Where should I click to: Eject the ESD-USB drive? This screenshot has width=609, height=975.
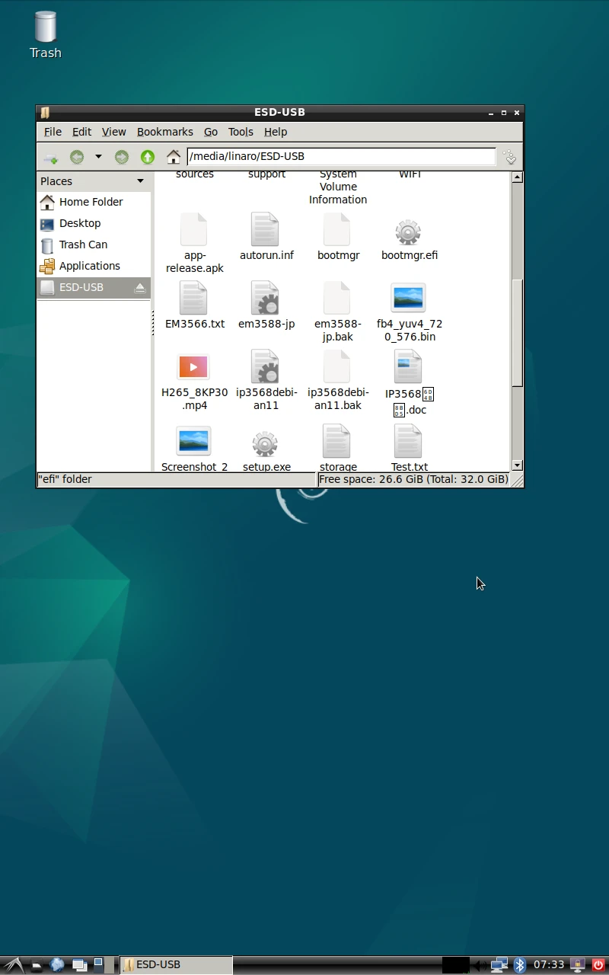point(140,288)
